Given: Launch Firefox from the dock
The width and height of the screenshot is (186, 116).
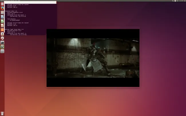Looking at the screenshot, I should 2,8.
